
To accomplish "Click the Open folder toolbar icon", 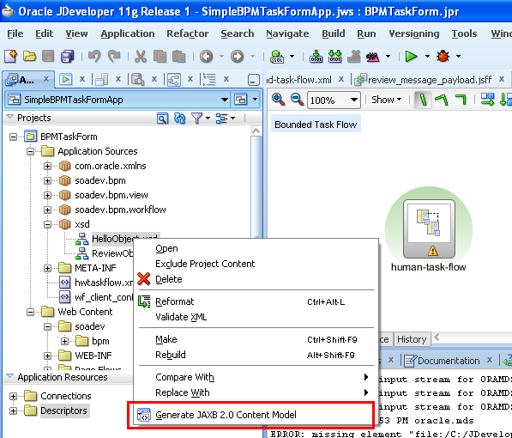I will pos(29,57).
